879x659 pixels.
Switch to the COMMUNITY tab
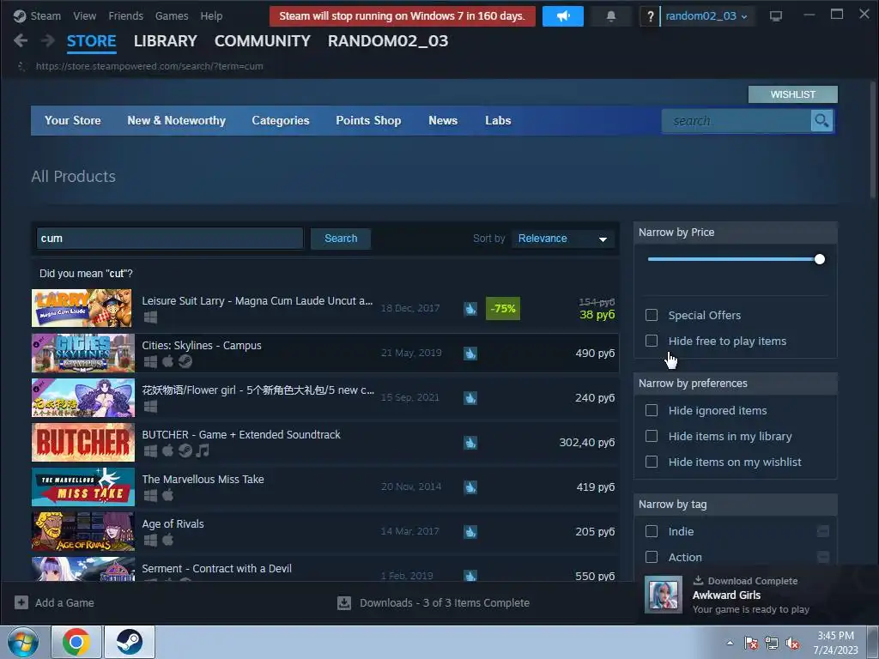(x=263, y=41)
